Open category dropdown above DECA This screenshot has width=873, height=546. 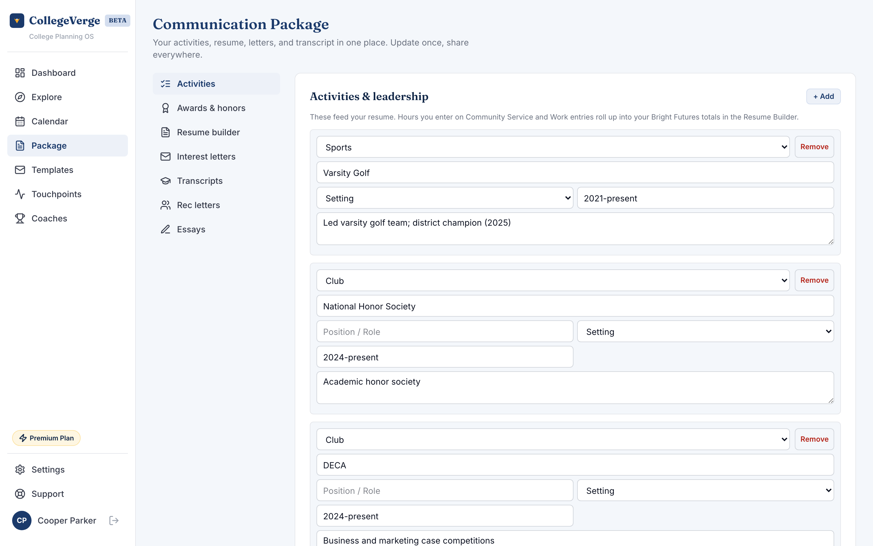point(553,440)
